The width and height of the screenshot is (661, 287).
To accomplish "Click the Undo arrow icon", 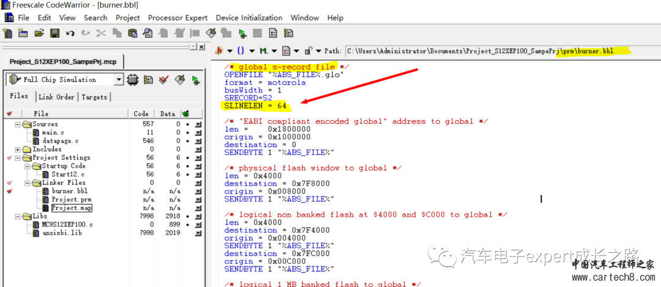I will (x=70, y=33).
